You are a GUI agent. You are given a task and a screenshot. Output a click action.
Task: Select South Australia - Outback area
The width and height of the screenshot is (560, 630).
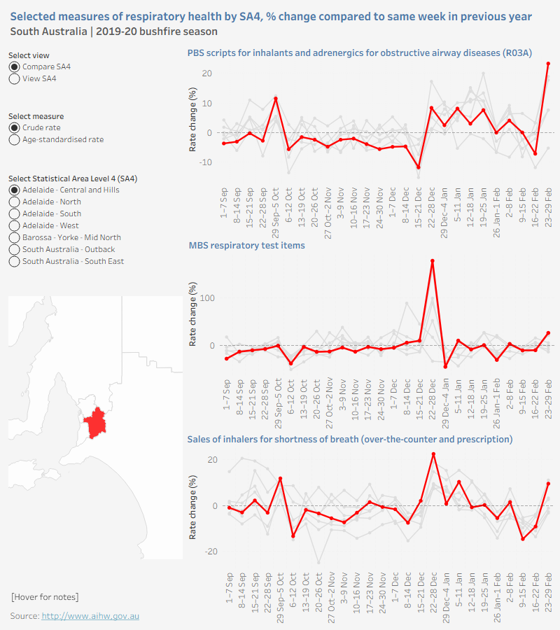(x=62, y=249)
